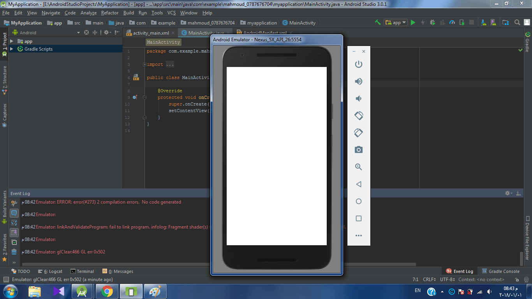The height and width of the screenshot is (299, 532).
Task: Open emulator extended controls (three dots)
Action: point(359,236)
